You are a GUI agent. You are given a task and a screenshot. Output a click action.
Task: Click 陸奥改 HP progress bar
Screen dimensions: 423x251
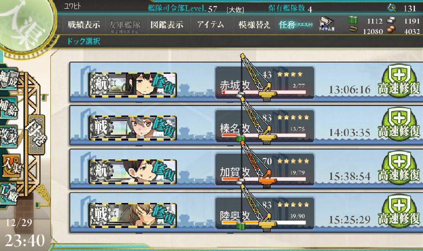pyautogui.click(x=264, y=223)
